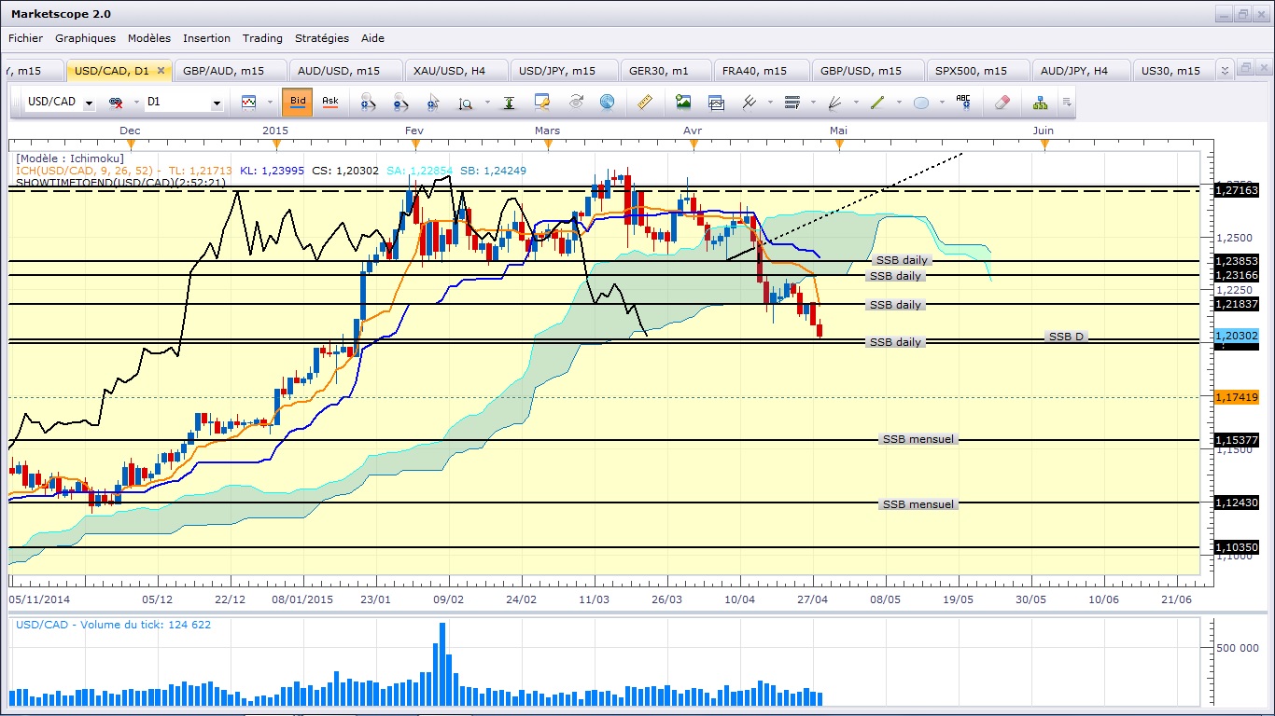Screen dimensions: 1275x716
Task: Select the green line drawing tool
Action: coord(877,103)
